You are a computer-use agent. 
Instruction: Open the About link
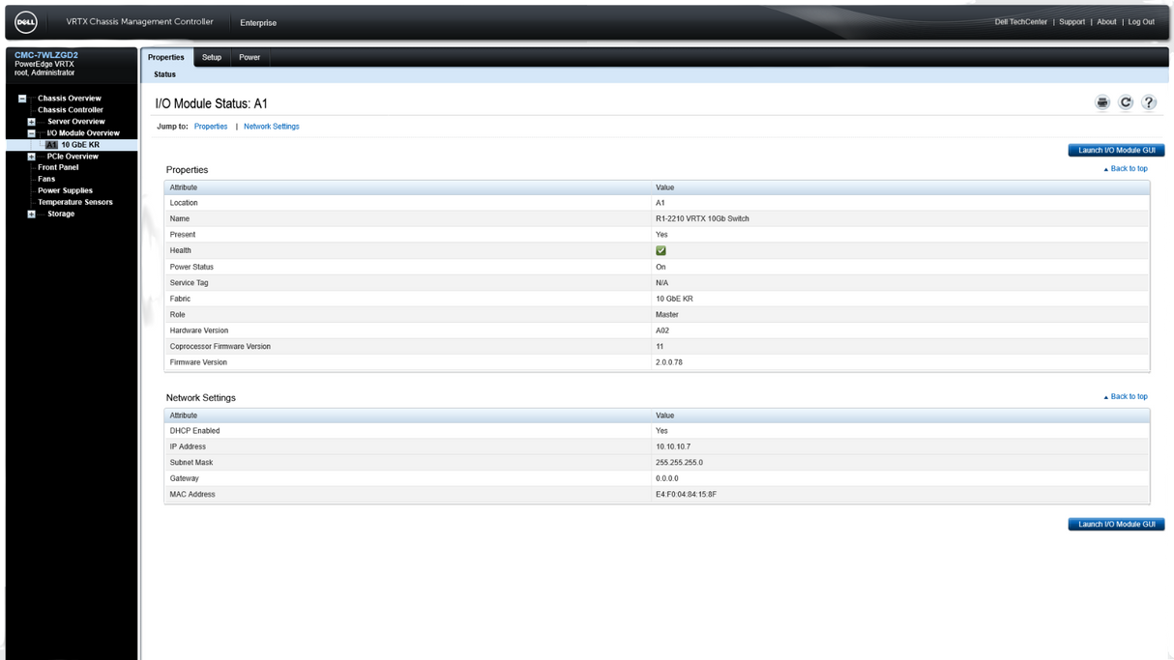(1106, 22)
